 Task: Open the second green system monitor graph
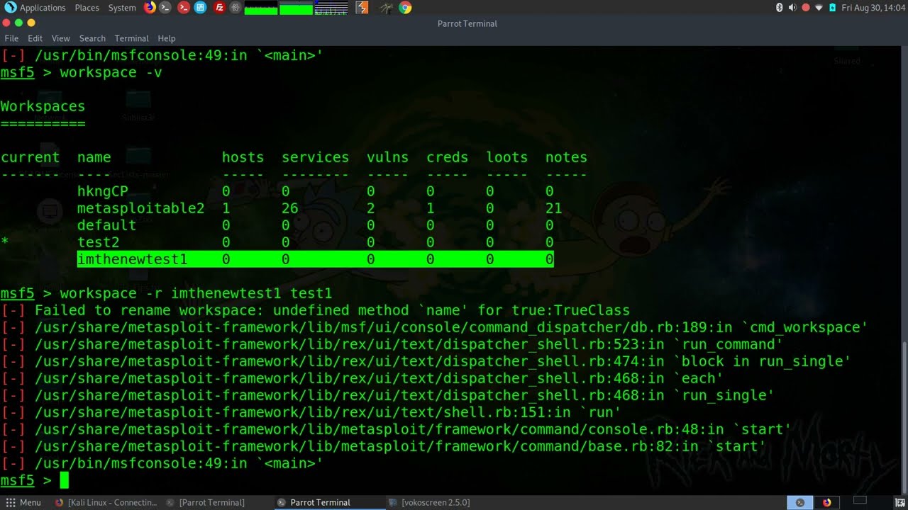click(x=296, y=8)
